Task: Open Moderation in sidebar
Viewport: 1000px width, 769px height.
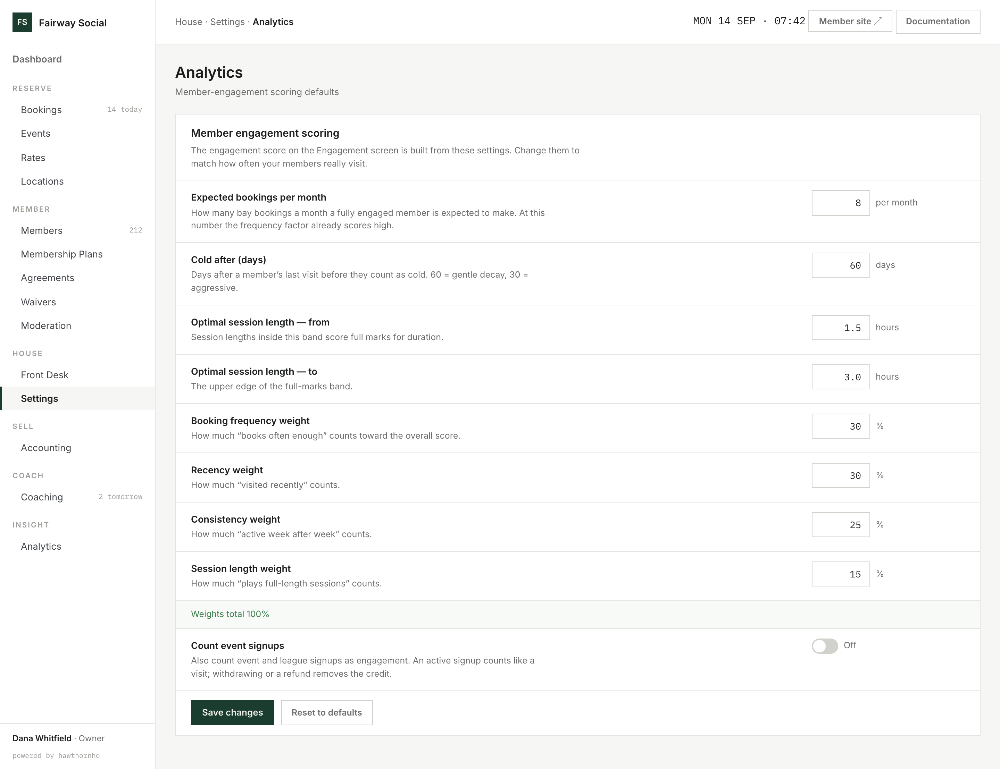Action: tap(77, 326)
